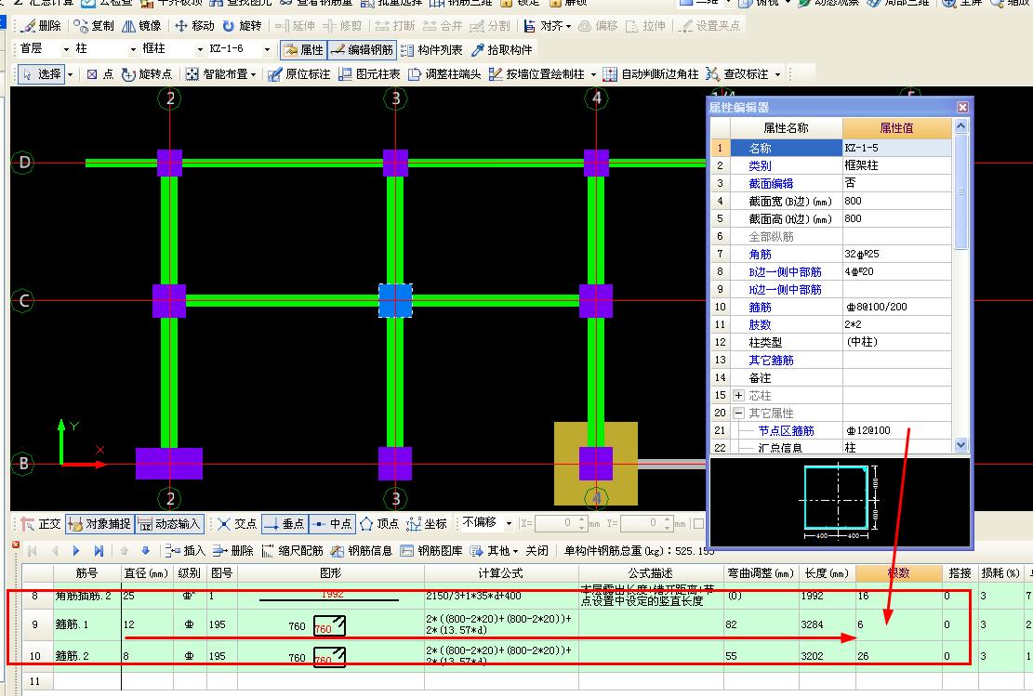
Task: Click 插入 insert row button
Action: 186,550
